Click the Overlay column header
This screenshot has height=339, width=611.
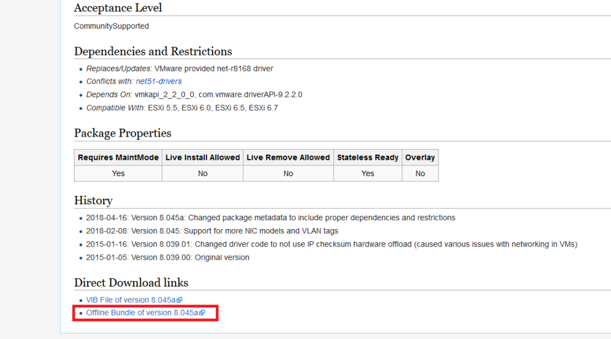tap(420, 158)
